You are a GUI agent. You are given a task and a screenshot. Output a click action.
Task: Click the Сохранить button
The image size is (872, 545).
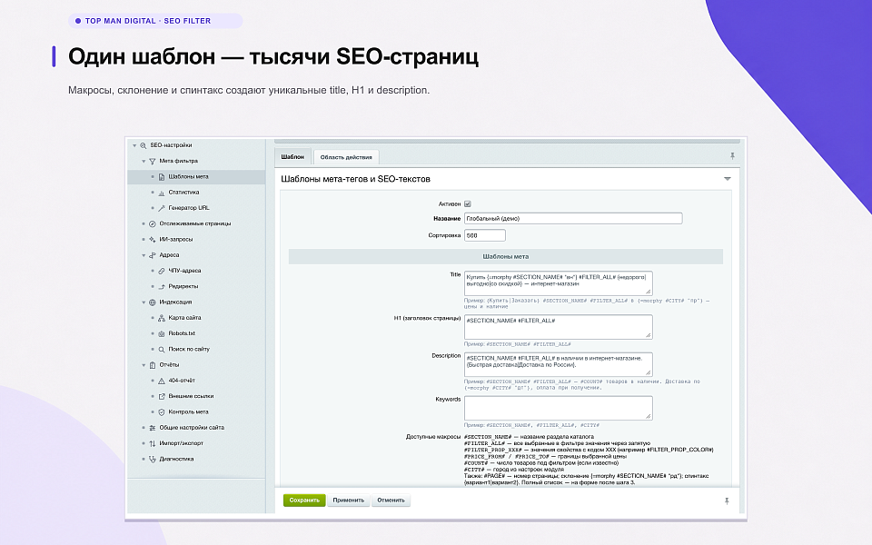tap(304, 500)
